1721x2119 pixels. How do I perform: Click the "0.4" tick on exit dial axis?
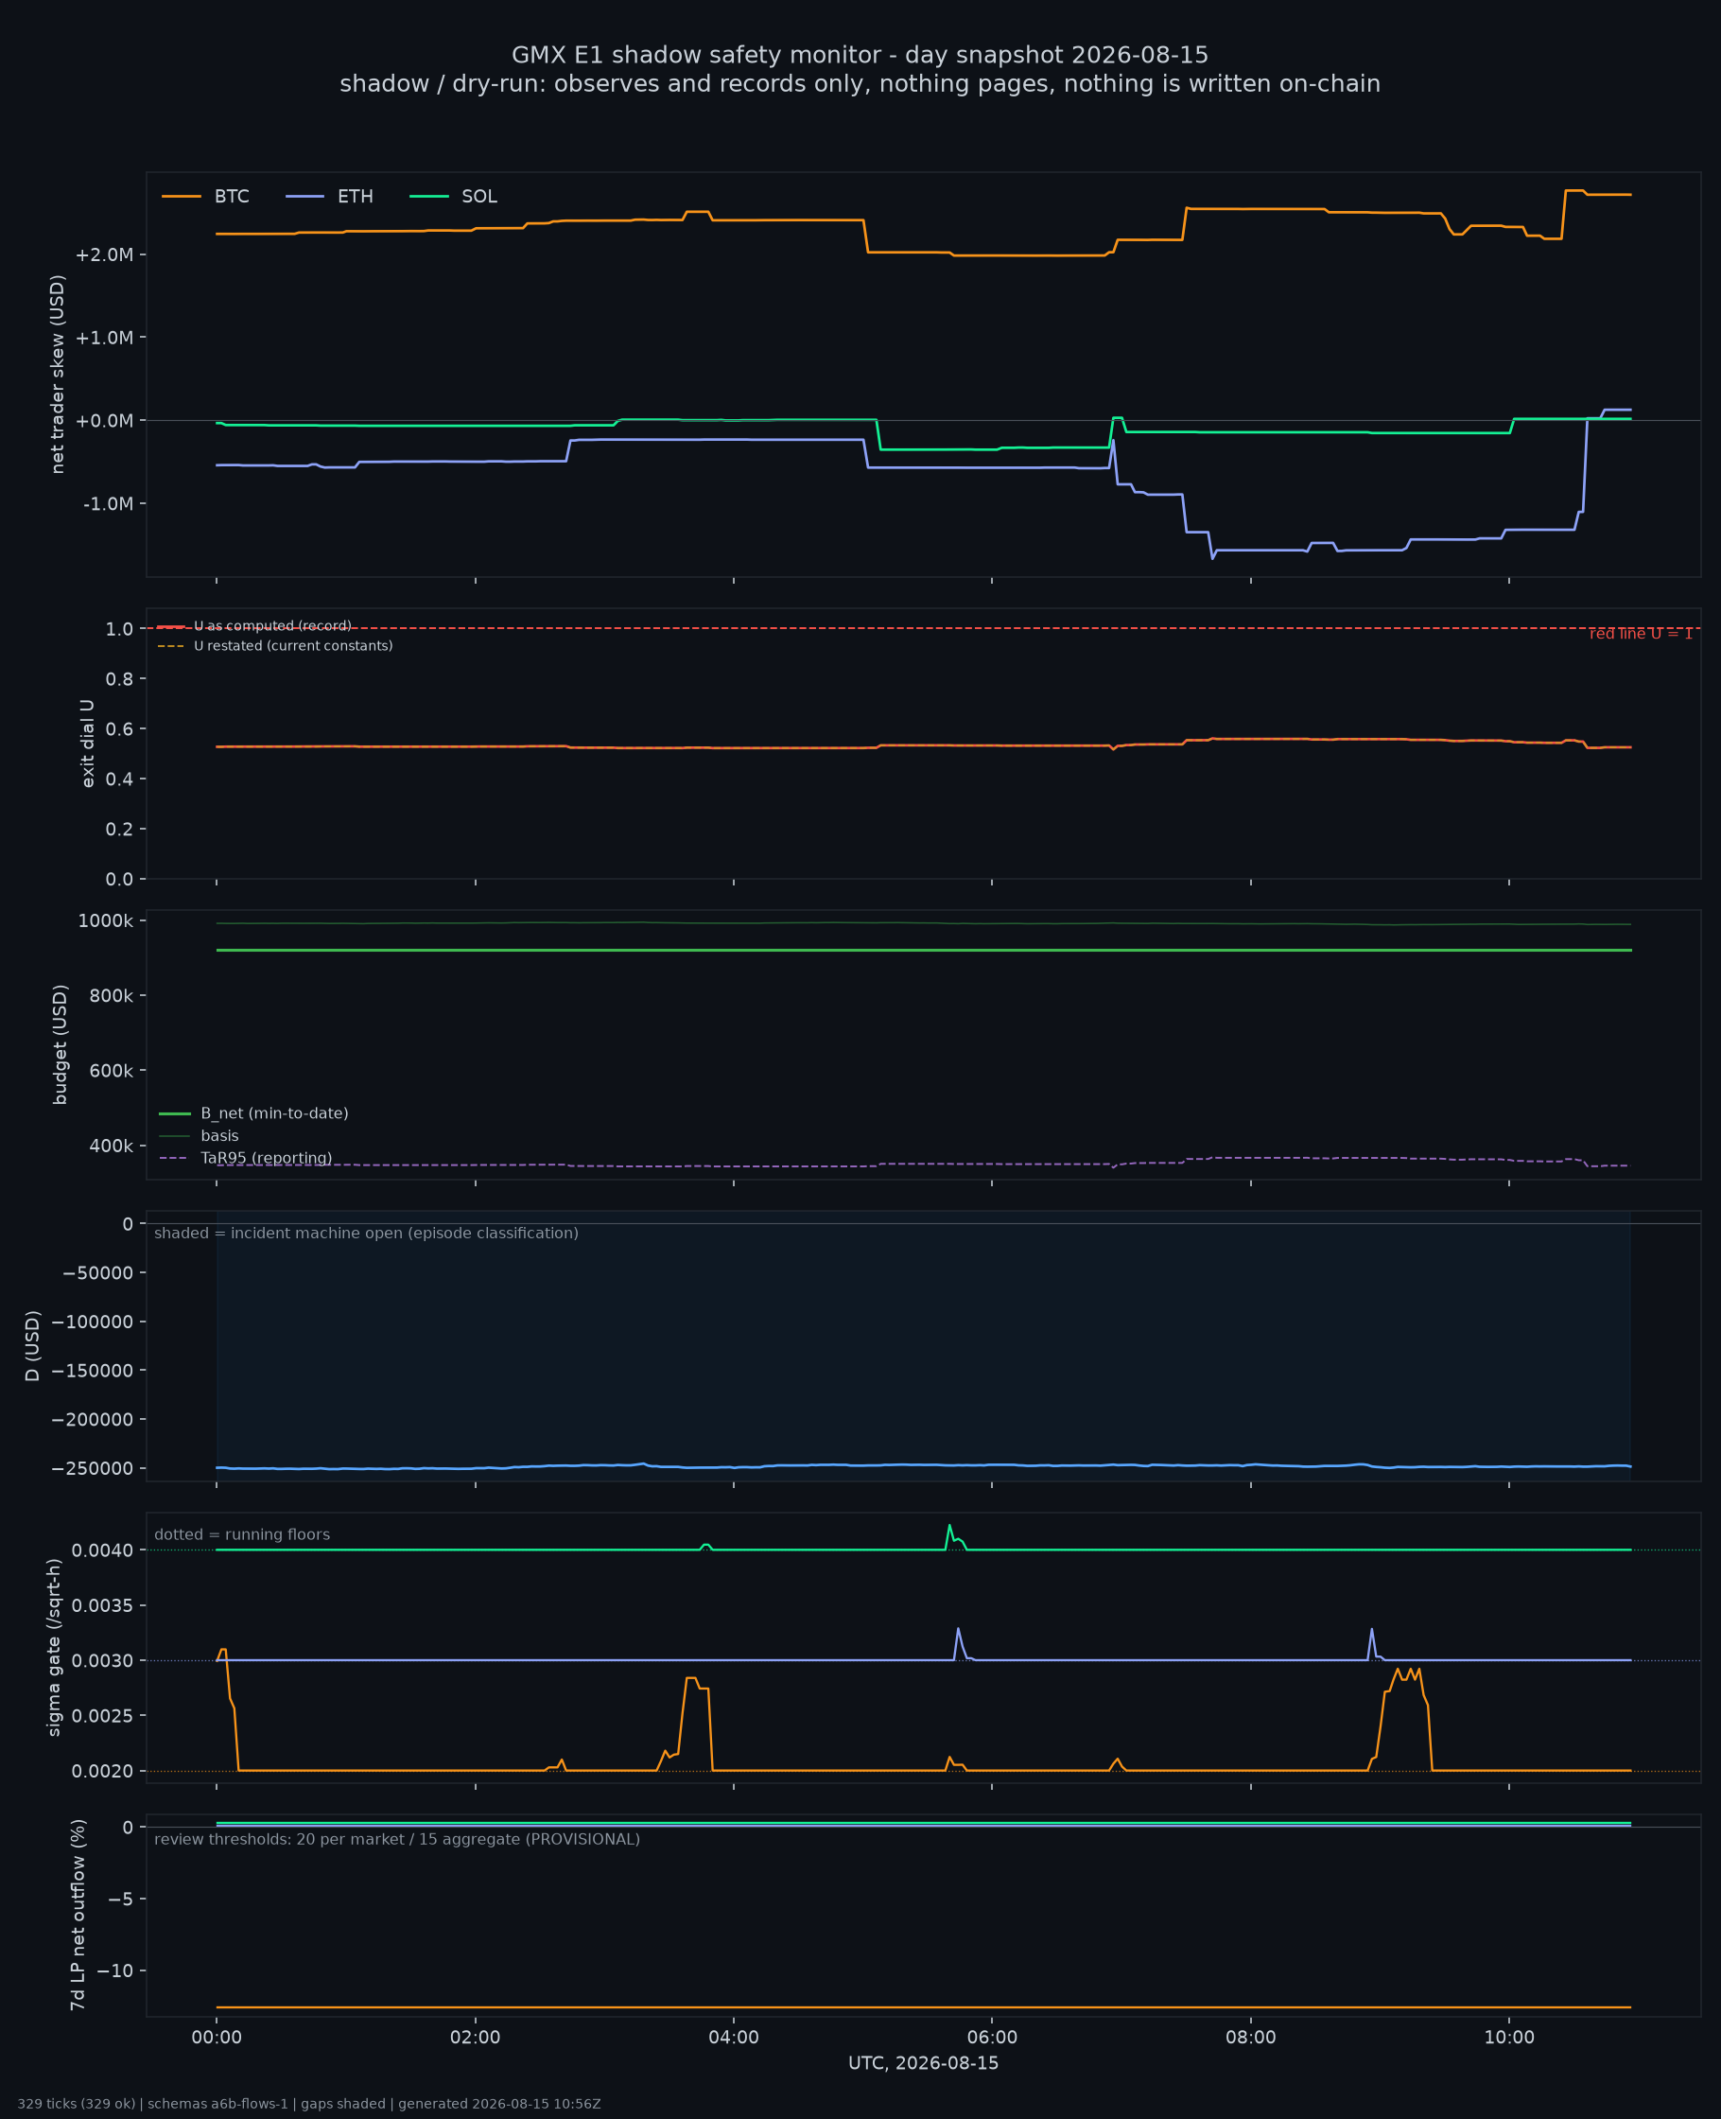pos(119,779)
